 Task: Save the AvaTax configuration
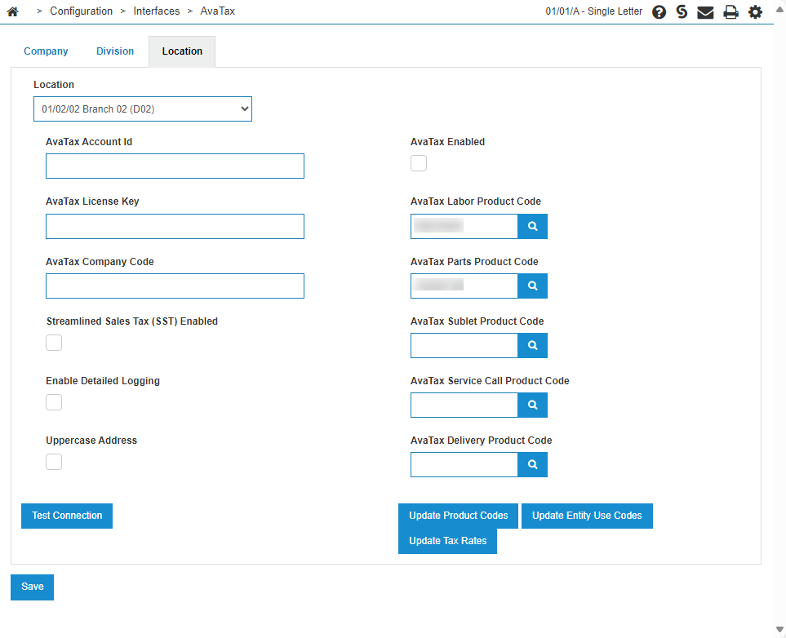click(32, 587)
